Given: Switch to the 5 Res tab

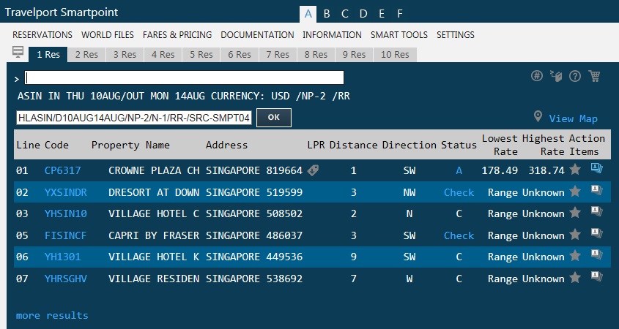Looking at the screenshot, I should pyautogui.click(x=201, y=54).
